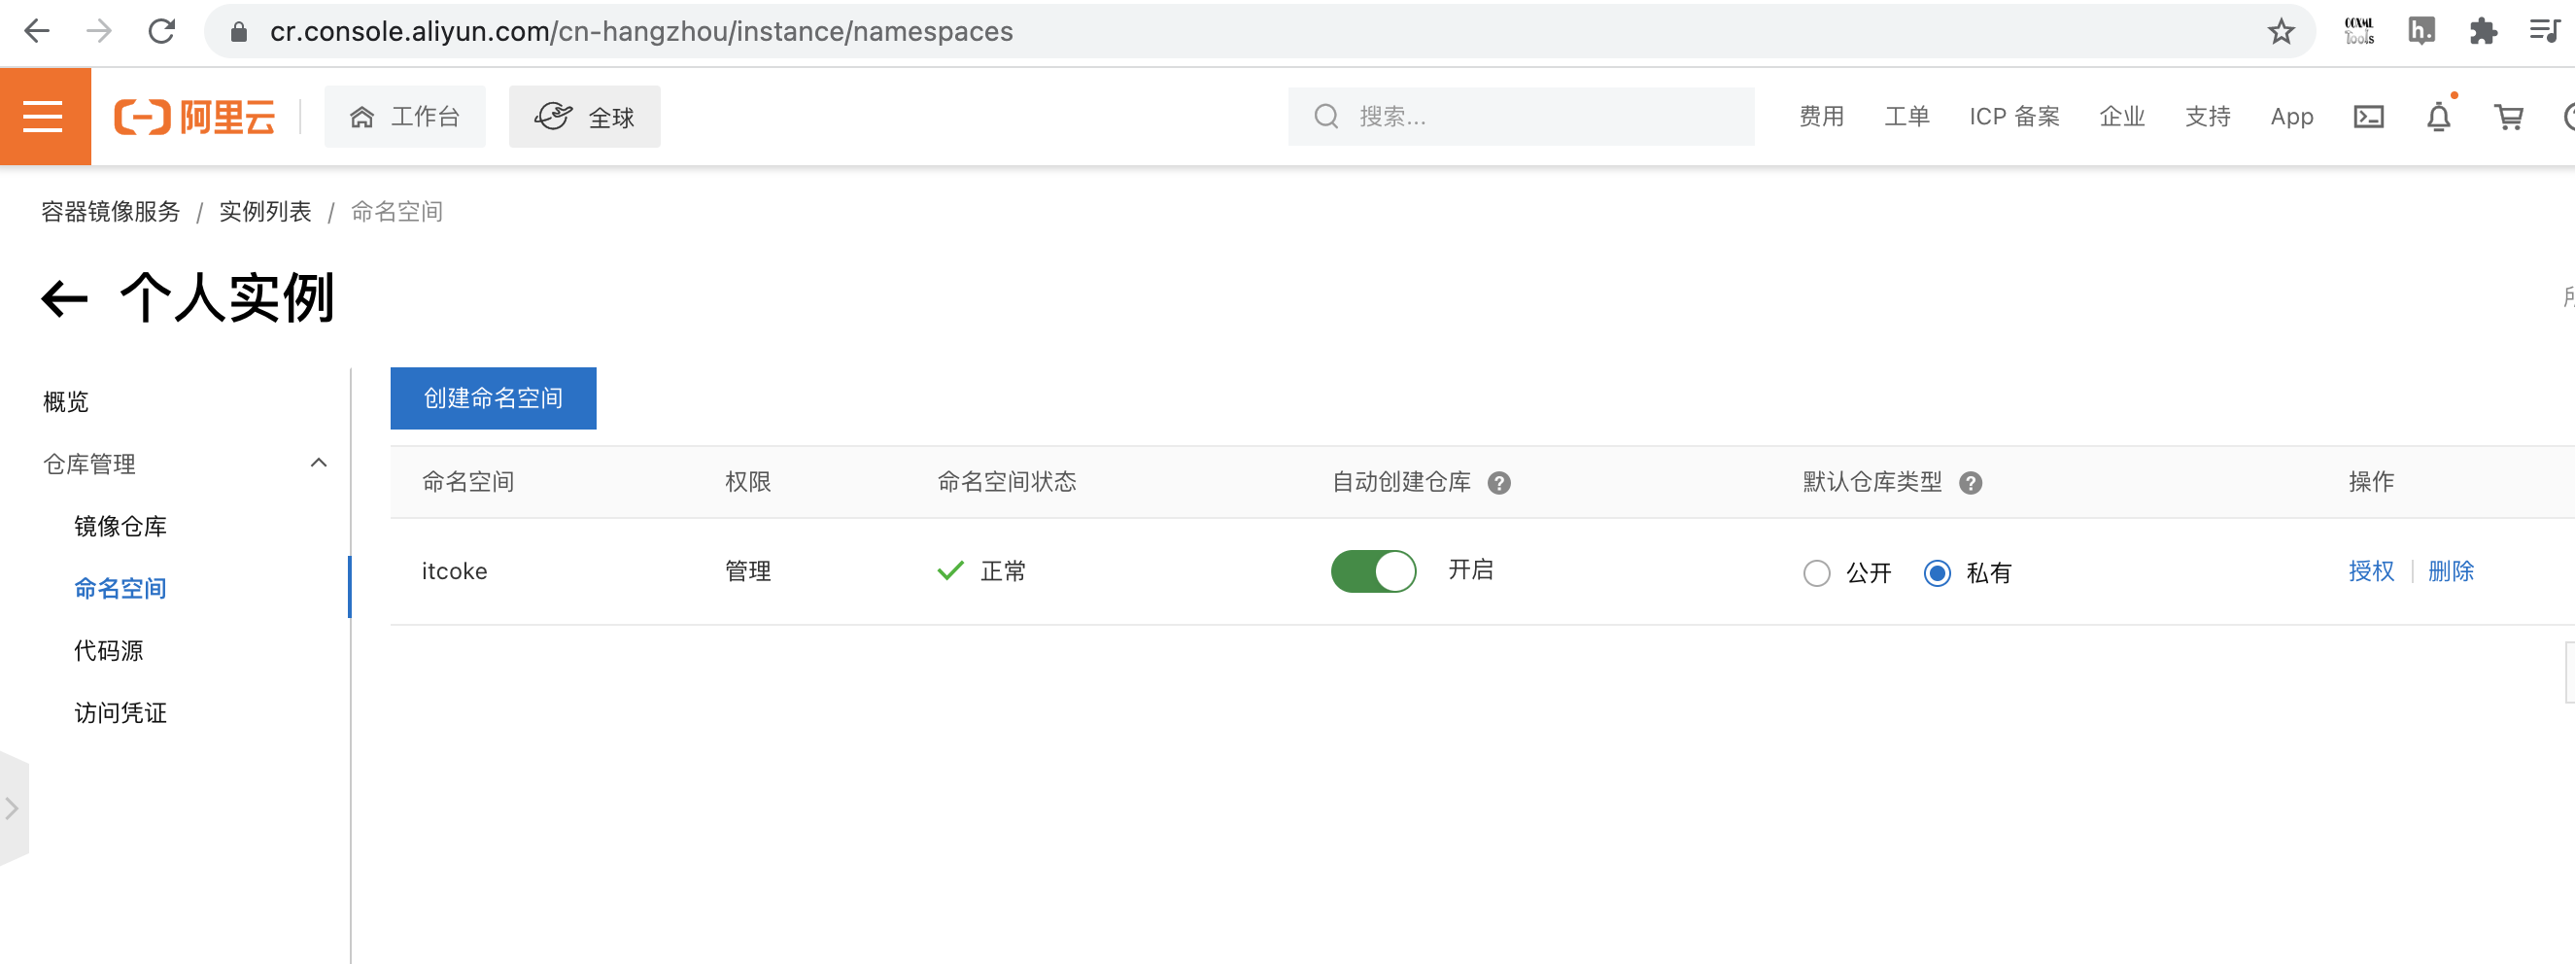Click the 删除 link for itcoke

point(2450,571)
